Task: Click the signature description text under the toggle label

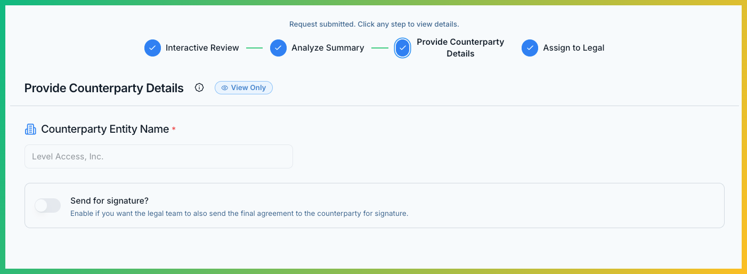Action: 239,214
